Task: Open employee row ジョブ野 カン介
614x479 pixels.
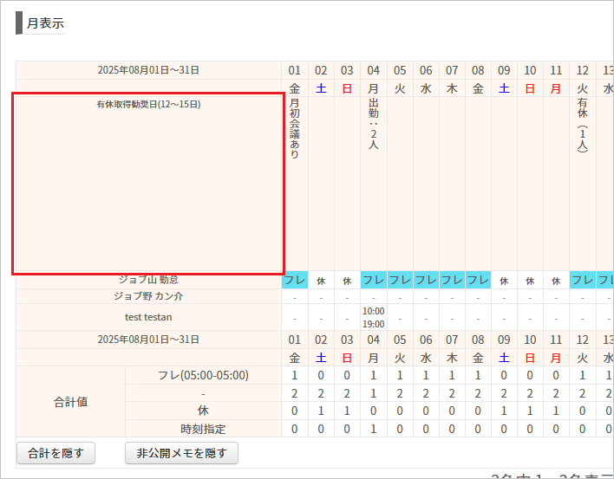Action: [x=148, y=296]
